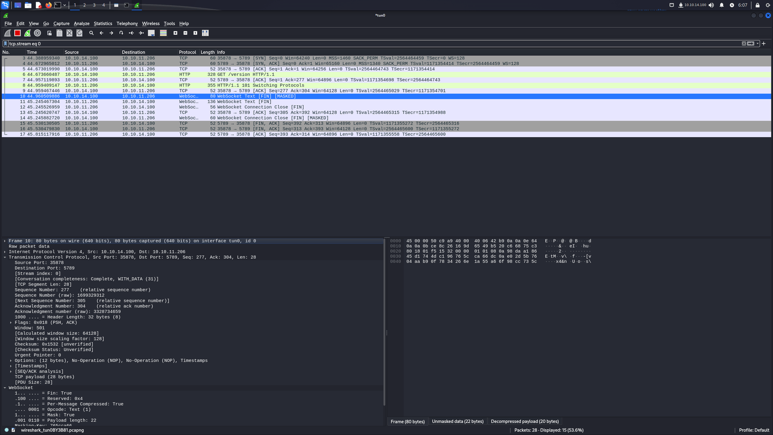Sort packets by the Destination column header
Screen dimensions: 773x435
(149, 52)
